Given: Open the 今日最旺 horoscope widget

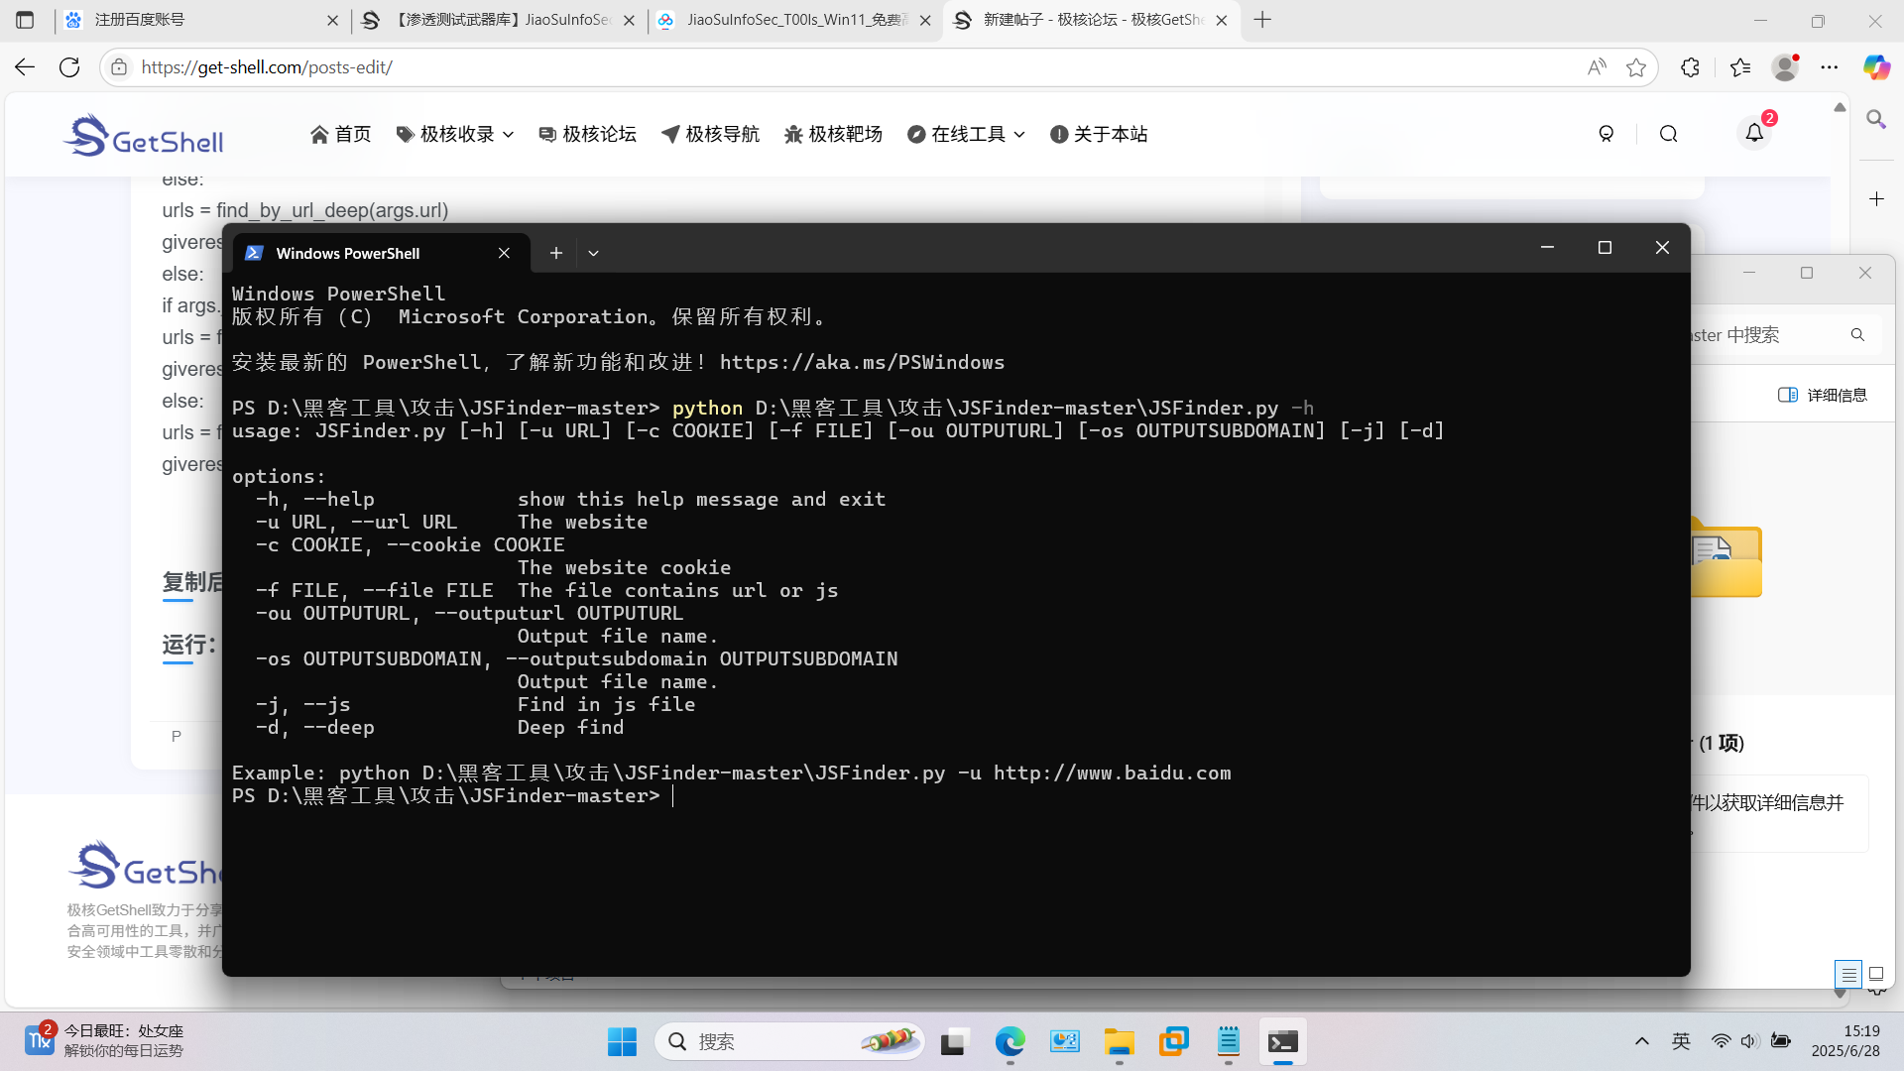Looking at the screenshot, I should [x=104, y=1041].
